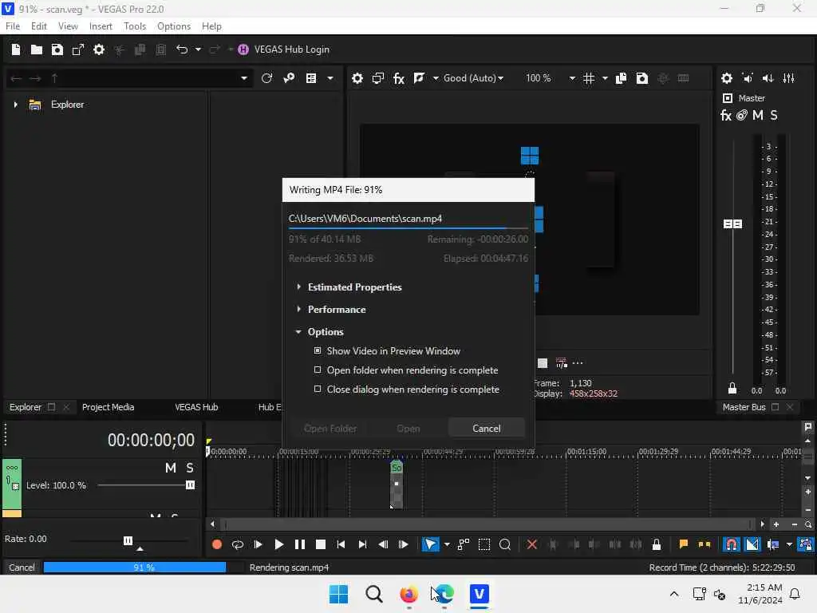817x613 pixels.
Task: Toggle loop playback
Action: click(238, 544)
